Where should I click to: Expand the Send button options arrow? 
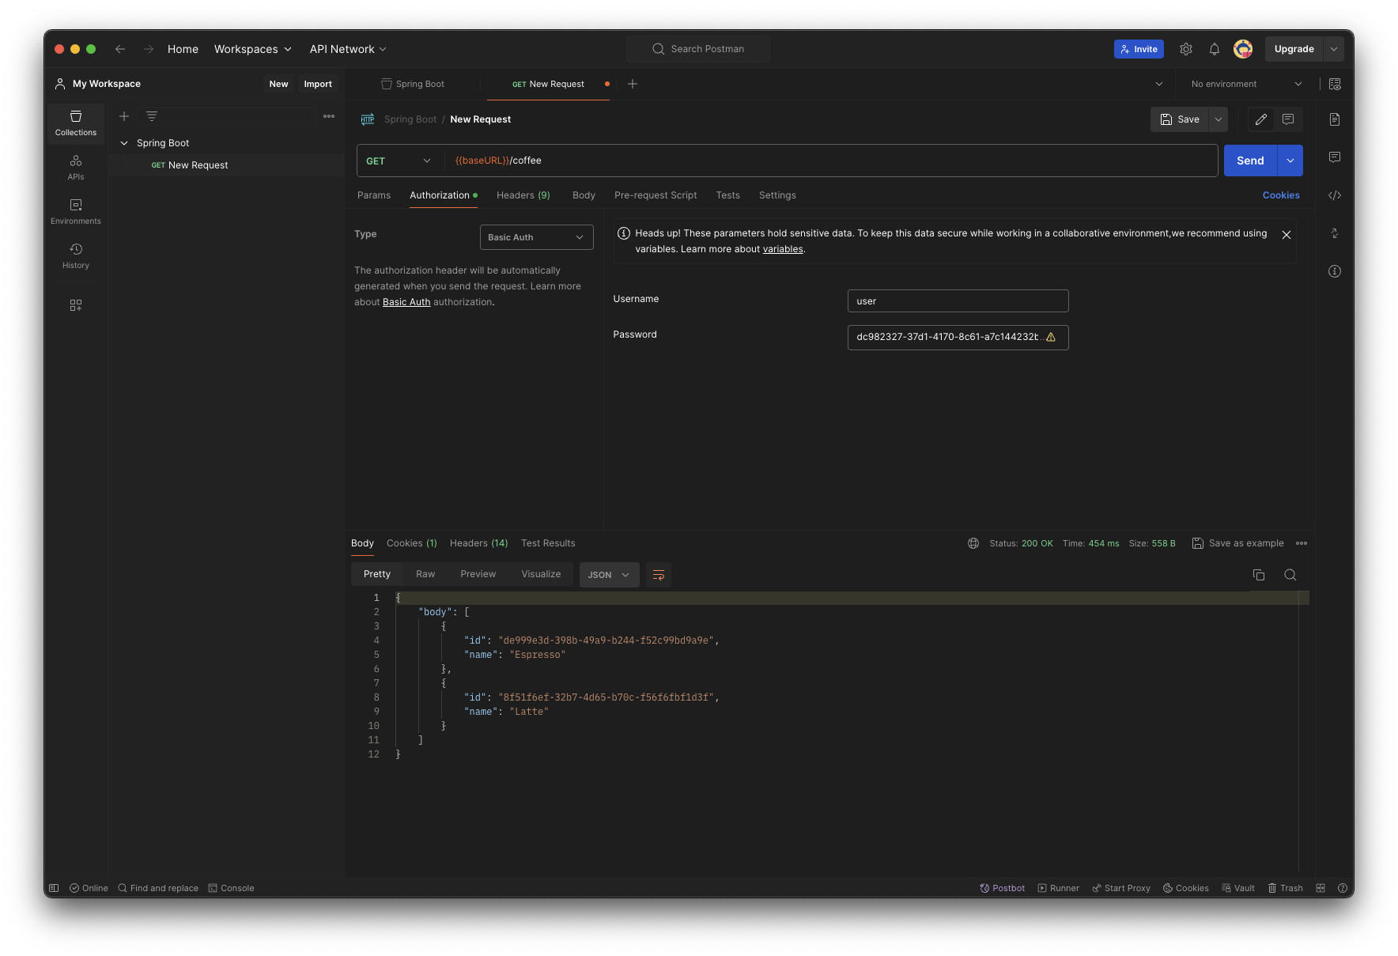(1290, 161)
